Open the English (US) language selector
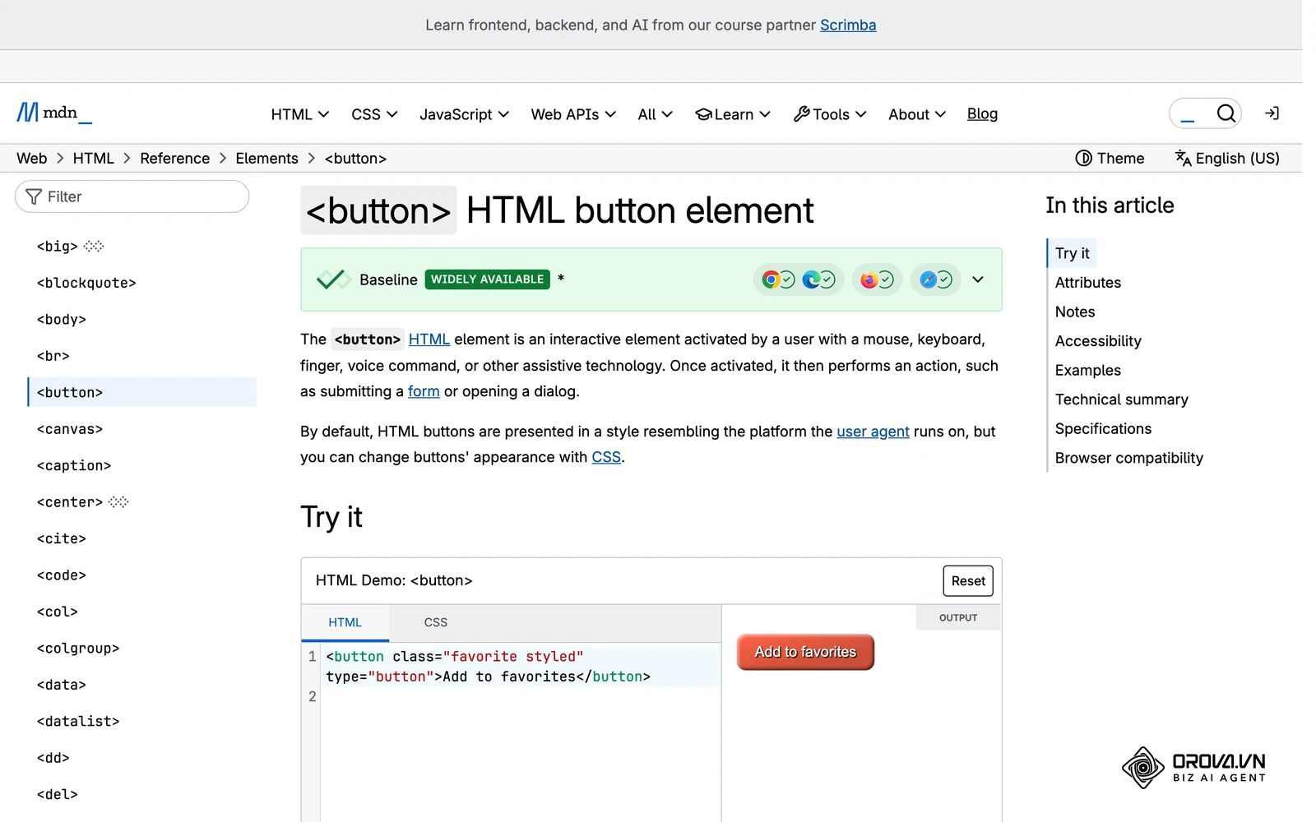Screen dimensions: 1316x822 pyautogui.click(x=1227, y=158)
